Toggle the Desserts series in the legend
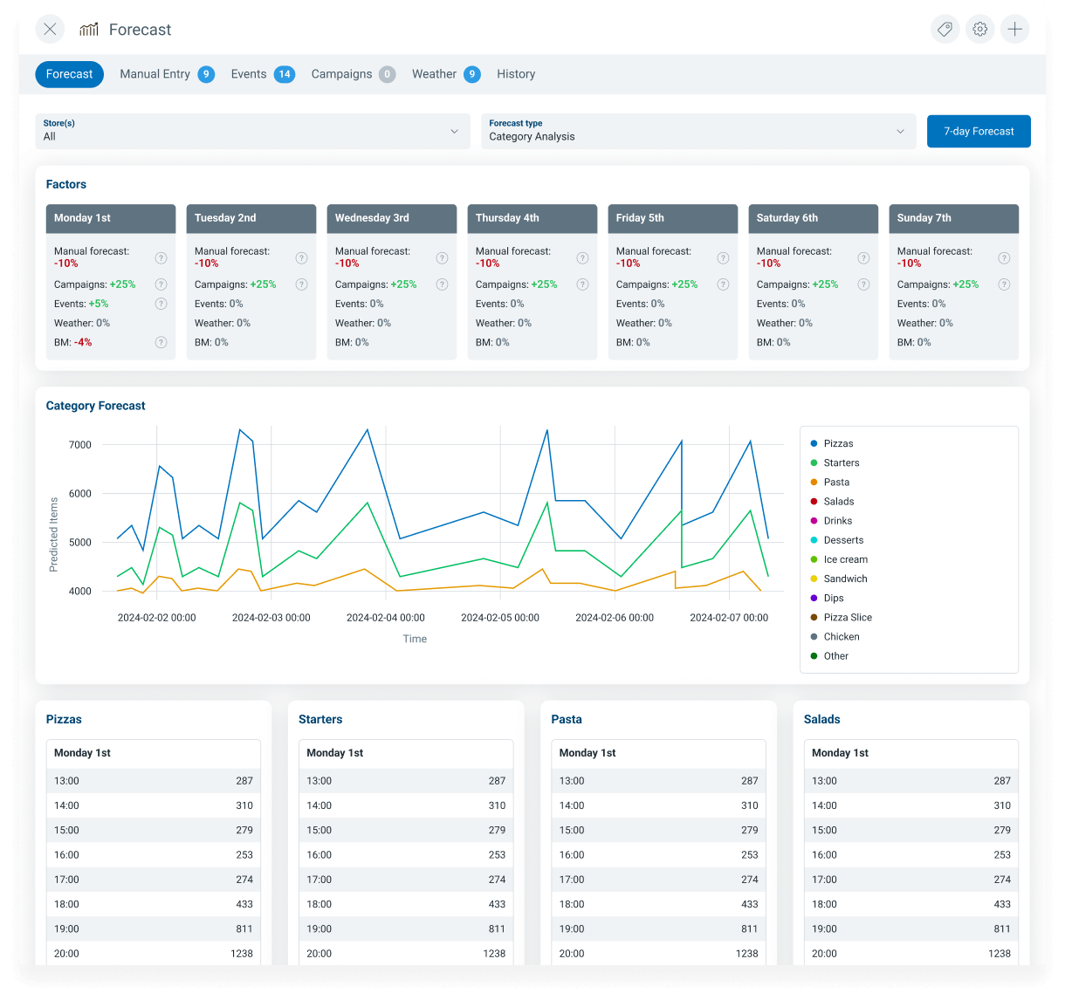This screenshot has width=1065, height=1000. click(837, 540)
